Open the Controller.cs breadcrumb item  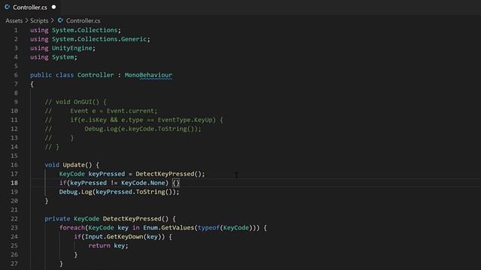(83, 21)
